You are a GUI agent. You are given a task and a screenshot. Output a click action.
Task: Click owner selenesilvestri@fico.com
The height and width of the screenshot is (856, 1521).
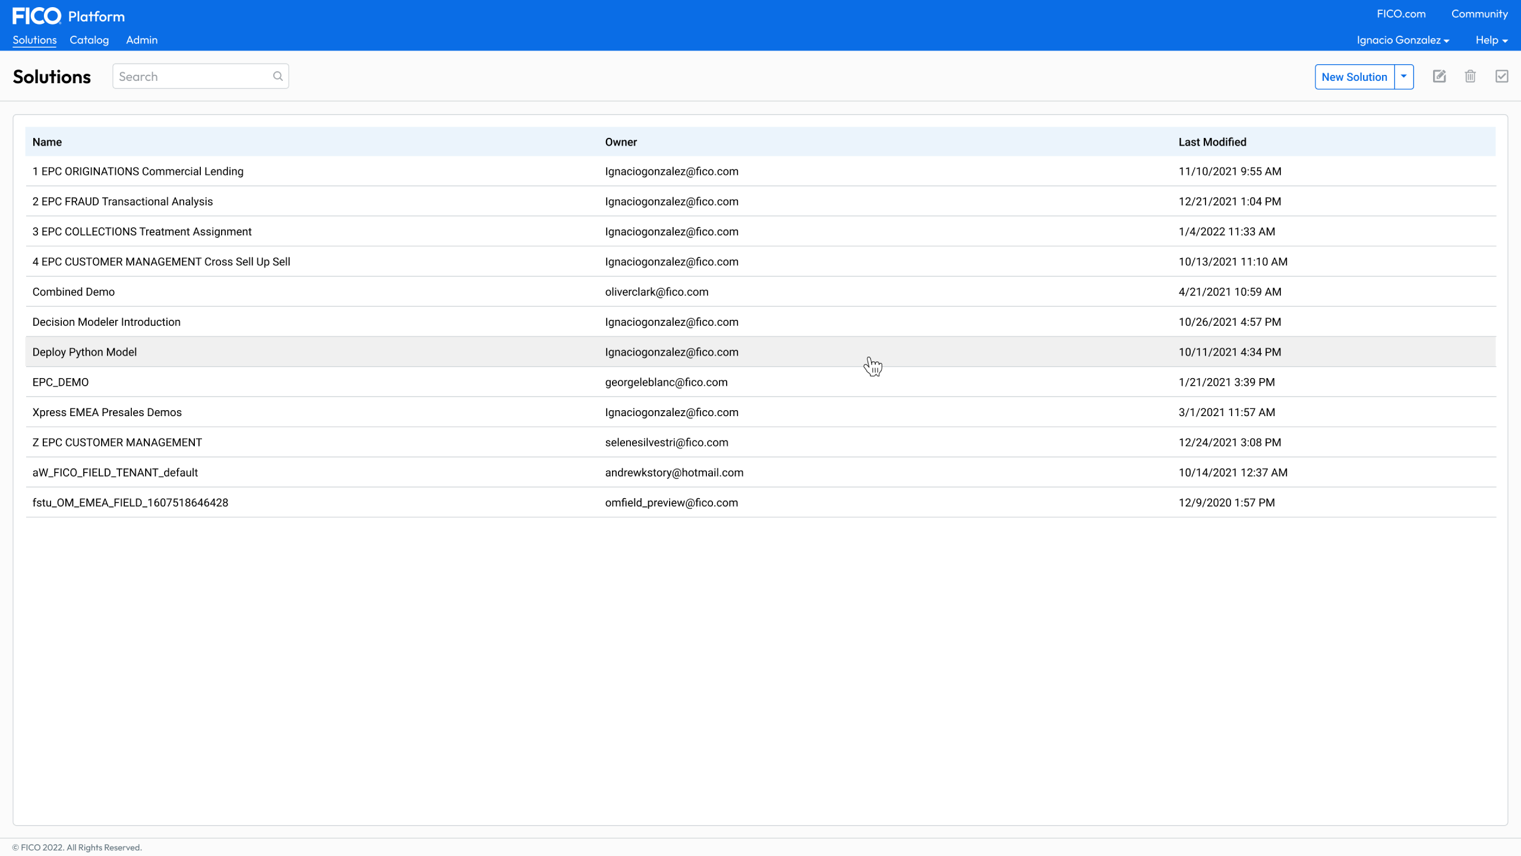(667, 442)
